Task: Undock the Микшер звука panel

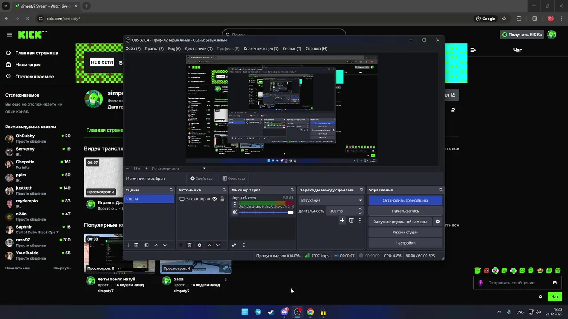Action: tap(292, 190)
